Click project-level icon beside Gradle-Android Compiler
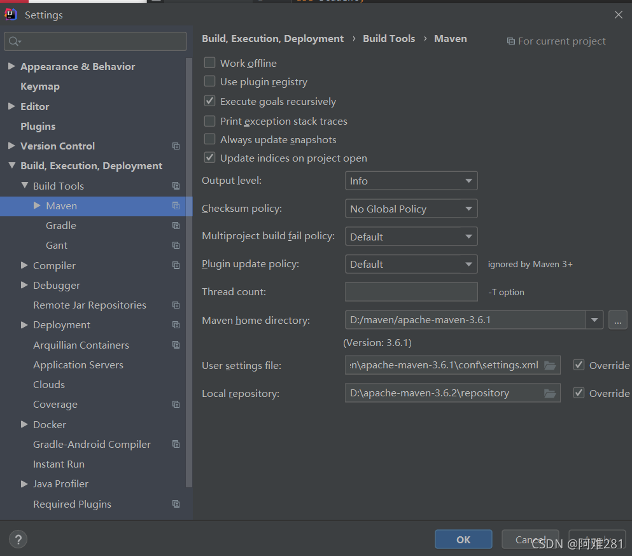Viewport: 632px width, 556px height. 176,444
